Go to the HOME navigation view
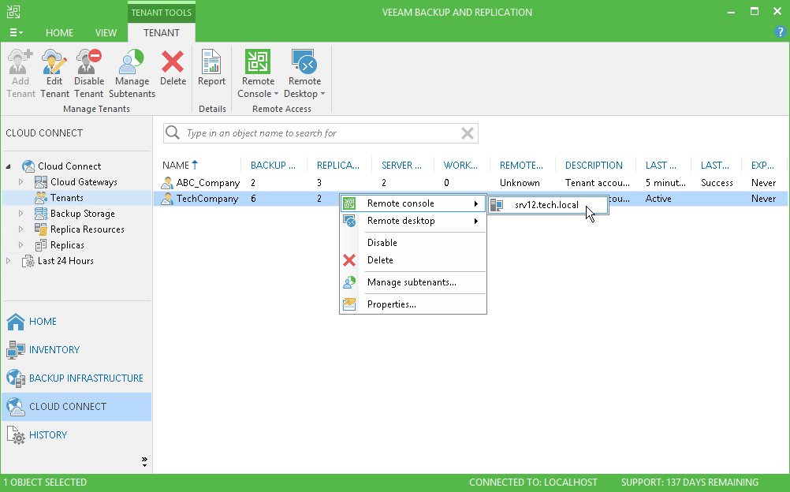This screenshot has width=790, height=492. coord(76,322)
